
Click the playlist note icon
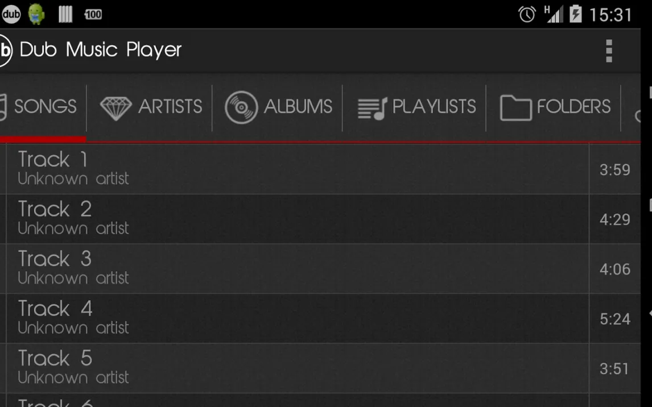(372, 108)
